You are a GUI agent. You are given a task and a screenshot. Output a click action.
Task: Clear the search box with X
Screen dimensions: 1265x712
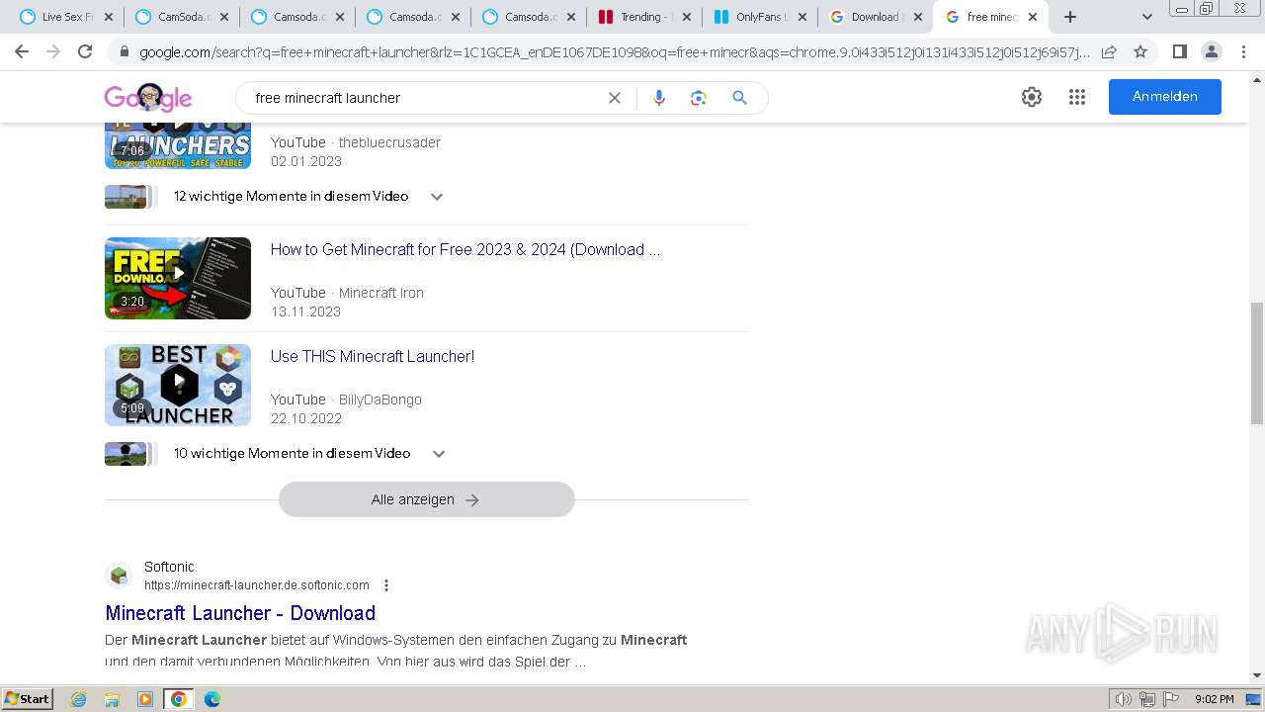coord(615,98)
